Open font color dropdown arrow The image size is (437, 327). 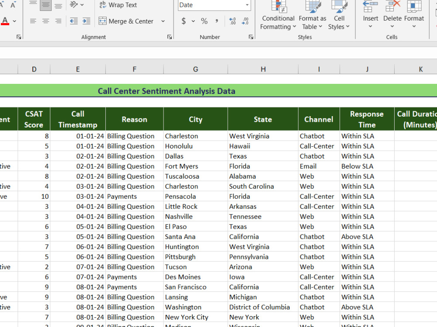(x=14, y=21)
